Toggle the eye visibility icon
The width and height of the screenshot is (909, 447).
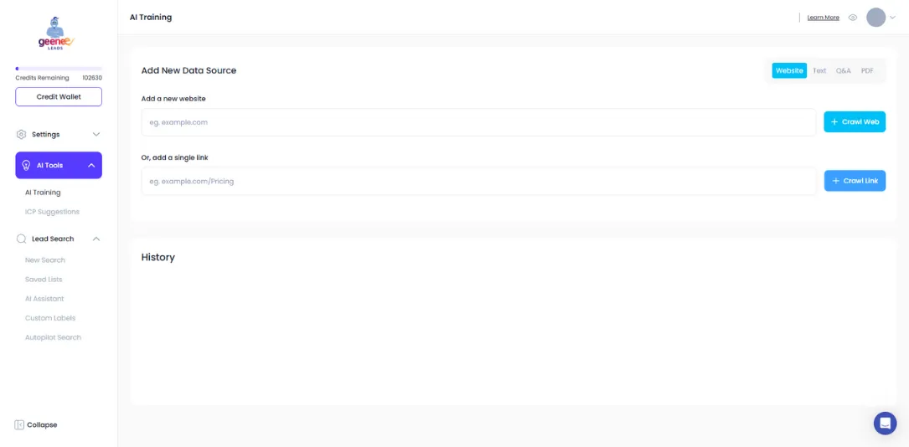point(853,18)
